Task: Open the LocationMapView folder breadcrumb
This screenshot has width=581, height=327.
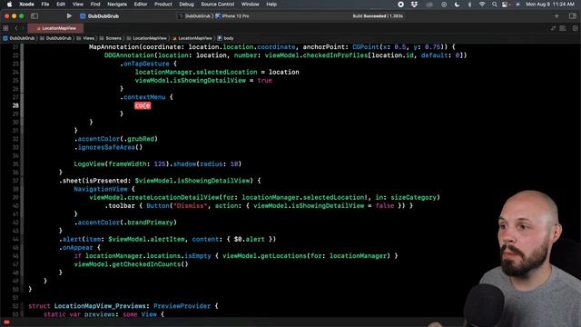Action: tap(147, 38)
